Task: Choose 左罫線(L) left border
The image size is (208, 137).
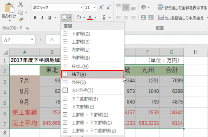Action: (93, 50)
